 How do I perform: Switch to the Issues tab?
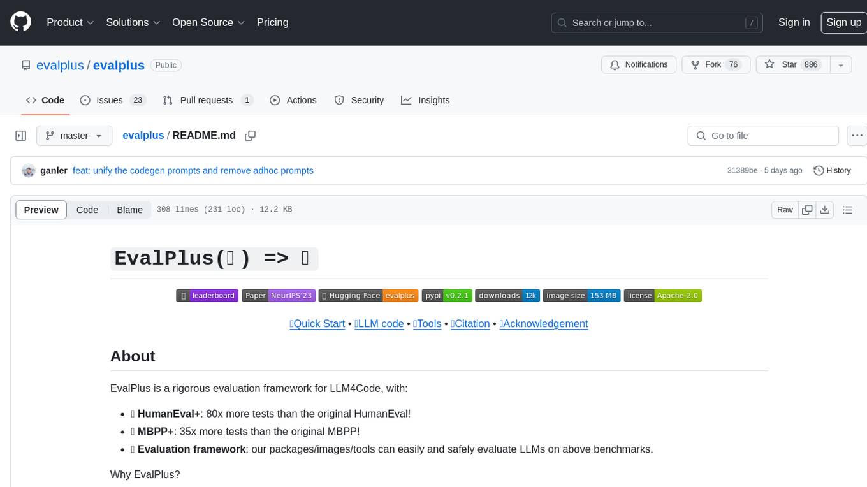[x=113, y=100]
